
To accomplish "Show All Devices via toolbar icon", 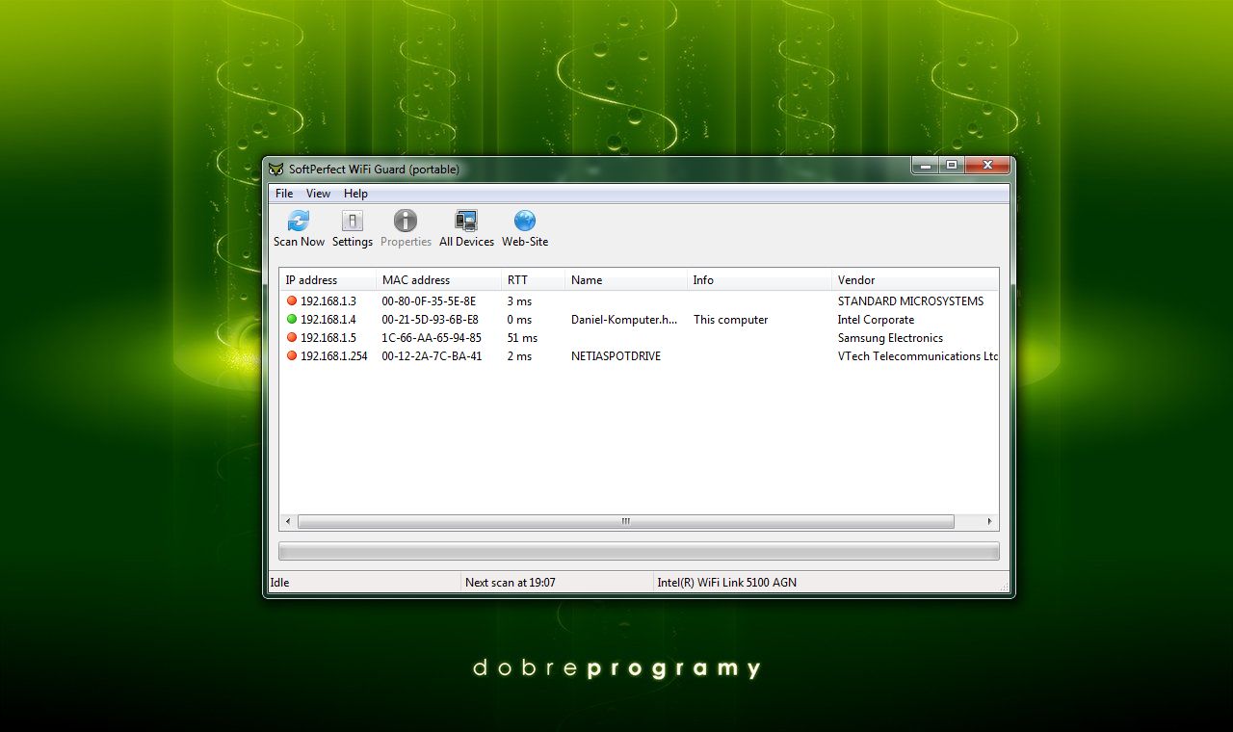I will tap(466, 222).
